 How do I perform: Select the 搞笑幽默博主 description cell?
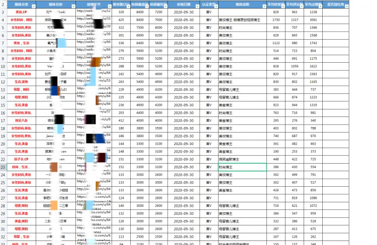230,159
